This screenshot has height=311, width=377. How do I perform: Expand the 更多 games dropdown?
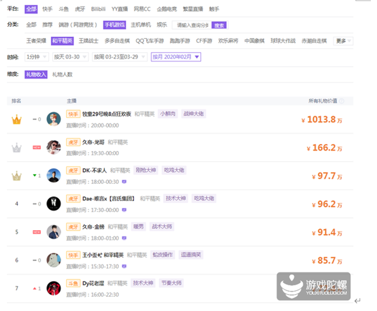(x=343, y=41)
